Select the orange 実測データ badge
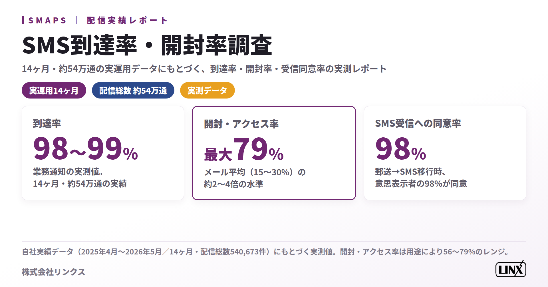The width and height of the screenshot is (548, 287). tap(207, 90)
